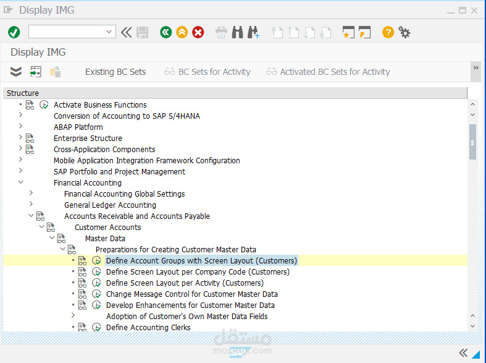This screenshot has width=486, height=363.
Task: Select the Enterprise Structure text row
Action: coord(88,139)
